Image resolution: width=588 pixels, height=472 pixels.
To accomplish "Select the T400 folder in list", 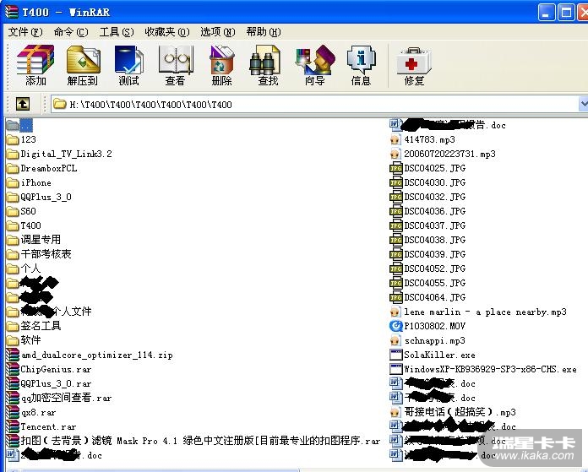I will [24, 225].
